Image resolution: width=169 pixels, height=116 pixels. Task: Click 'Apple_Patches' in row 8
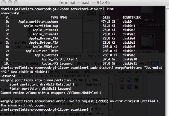point(46,55)
